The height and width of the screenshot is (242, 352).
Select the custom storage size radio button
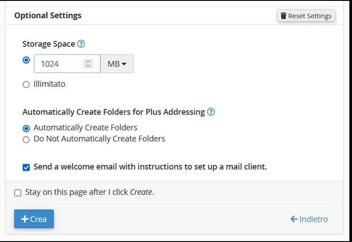[26, 60]
